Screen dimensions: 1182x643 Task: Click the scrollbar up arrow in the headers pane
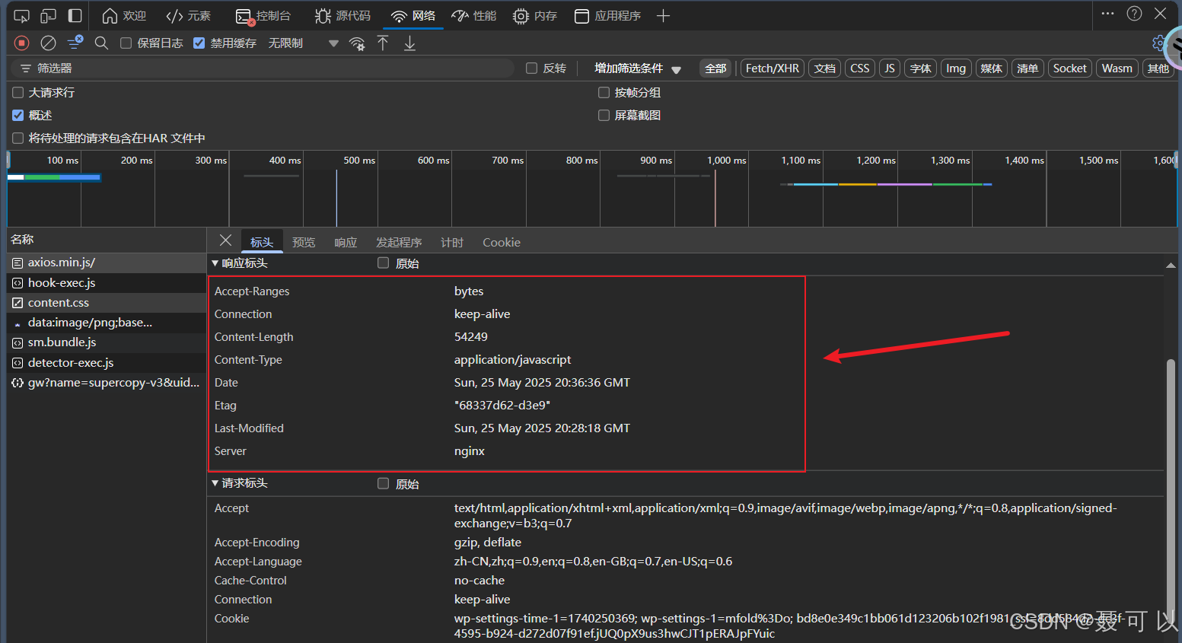pos(1171,265)
